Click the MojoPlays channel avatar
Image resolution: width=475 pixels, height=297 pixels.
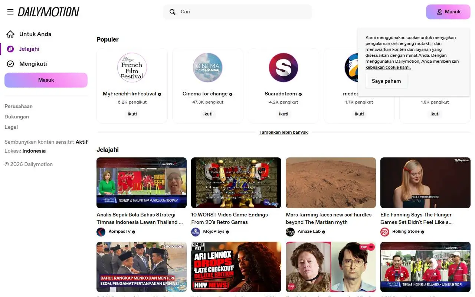(196, 232)
